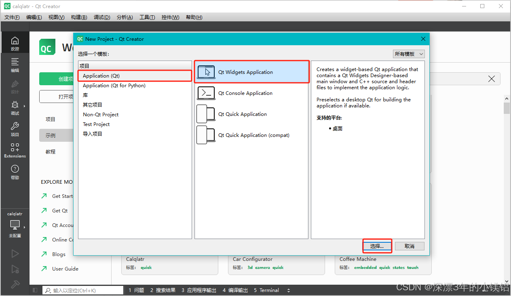Open the 4 编译输出 pane

[x=235, y=290]
